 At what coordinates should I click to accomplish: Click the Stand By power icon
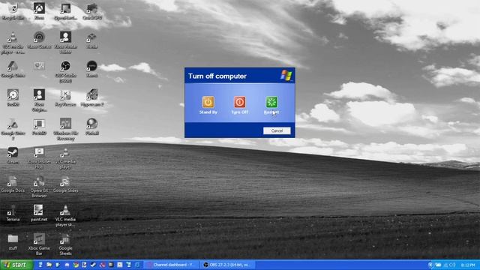tap(208, 102)
